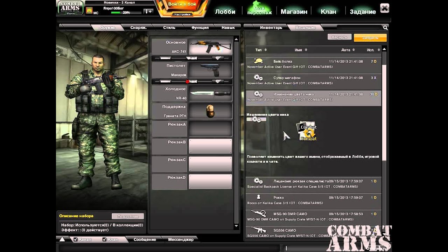Image resolution: width=448 pixels, height=252 pixels.
Task: Switch to the Оружие tab
Action: (107, 27)
